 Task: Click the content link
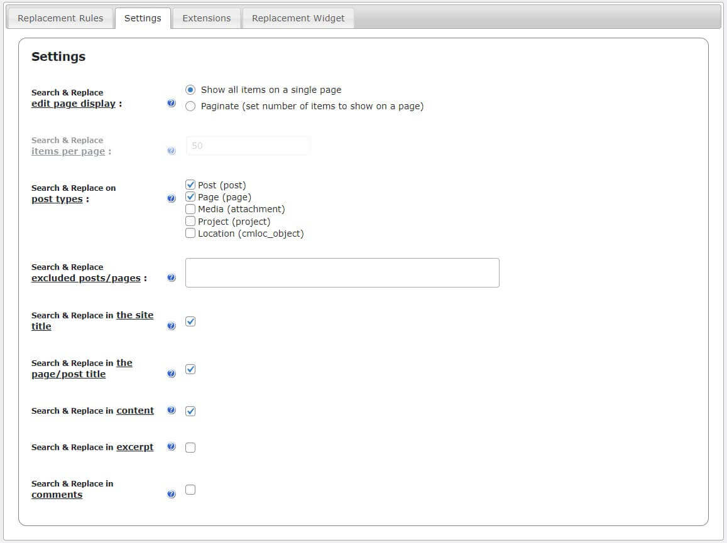pyautogui.click(x=135, y=411)
